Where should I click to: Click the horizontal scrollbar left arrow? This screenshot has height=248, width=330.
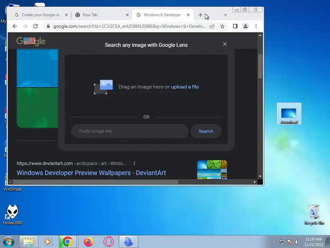10,182
